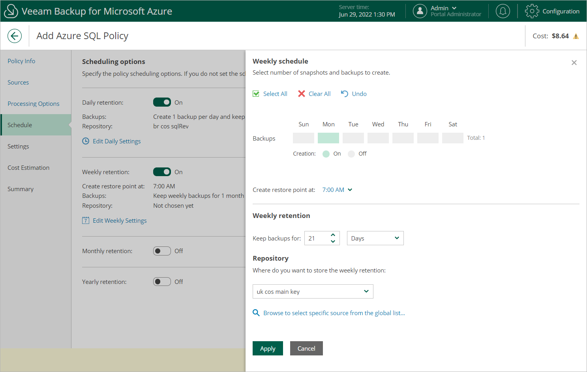The image size is (587, 372).
Task: Open the Days retention unit dropdown
Action: (375, 238)
